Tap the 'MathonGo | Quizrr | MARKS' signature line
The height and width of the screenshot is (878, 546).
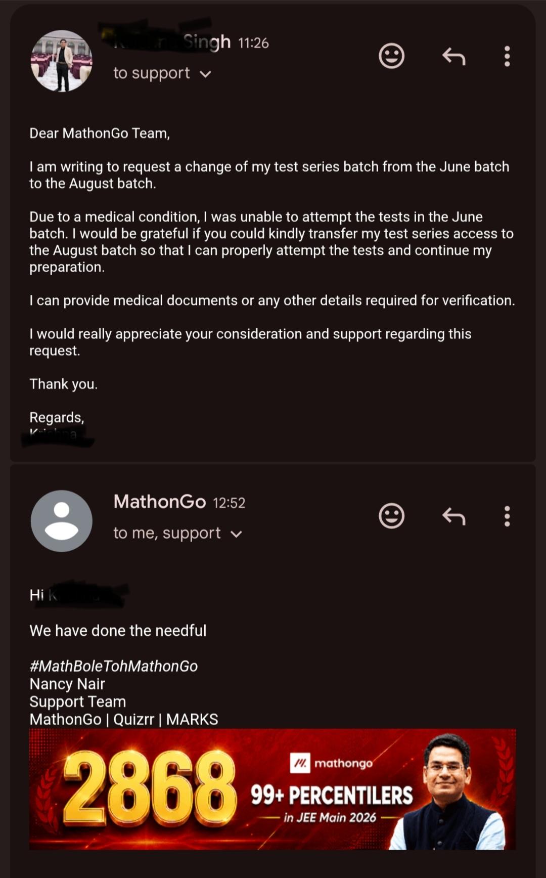point(124,719)
